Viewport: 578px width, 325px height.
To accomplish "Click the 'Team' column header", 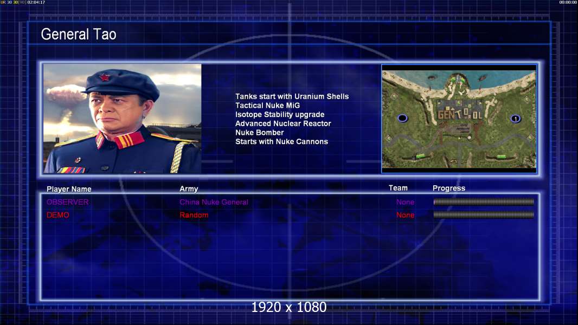I will [398, 188].
